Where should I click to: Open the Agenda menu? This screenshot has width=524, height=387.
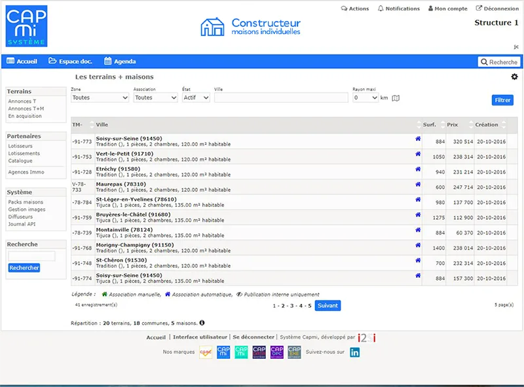point(120,61)
